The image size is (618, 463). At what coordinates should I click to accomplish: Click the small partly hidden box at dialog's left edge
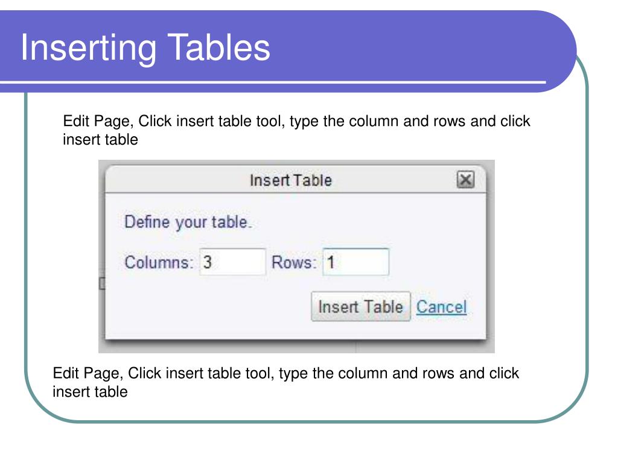click(x=101, y=283)
